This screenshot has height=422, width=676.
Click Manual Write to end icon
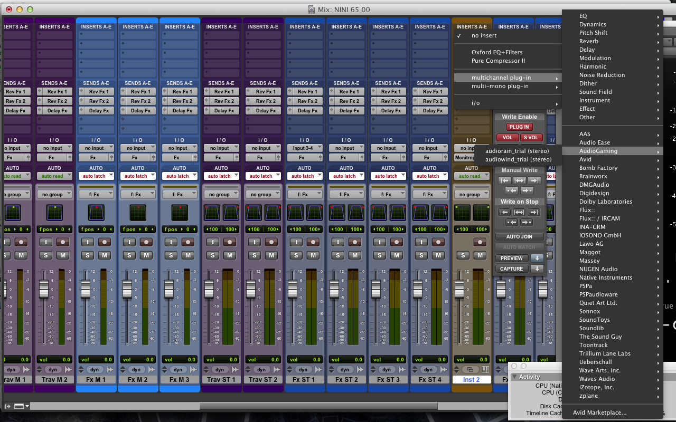(x=534, y=180)
